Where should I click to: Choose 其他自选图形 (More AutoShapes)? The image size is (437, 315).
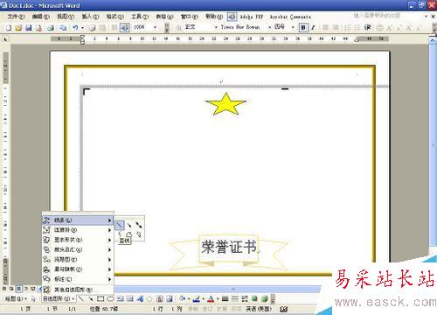(x=78, y=290)
